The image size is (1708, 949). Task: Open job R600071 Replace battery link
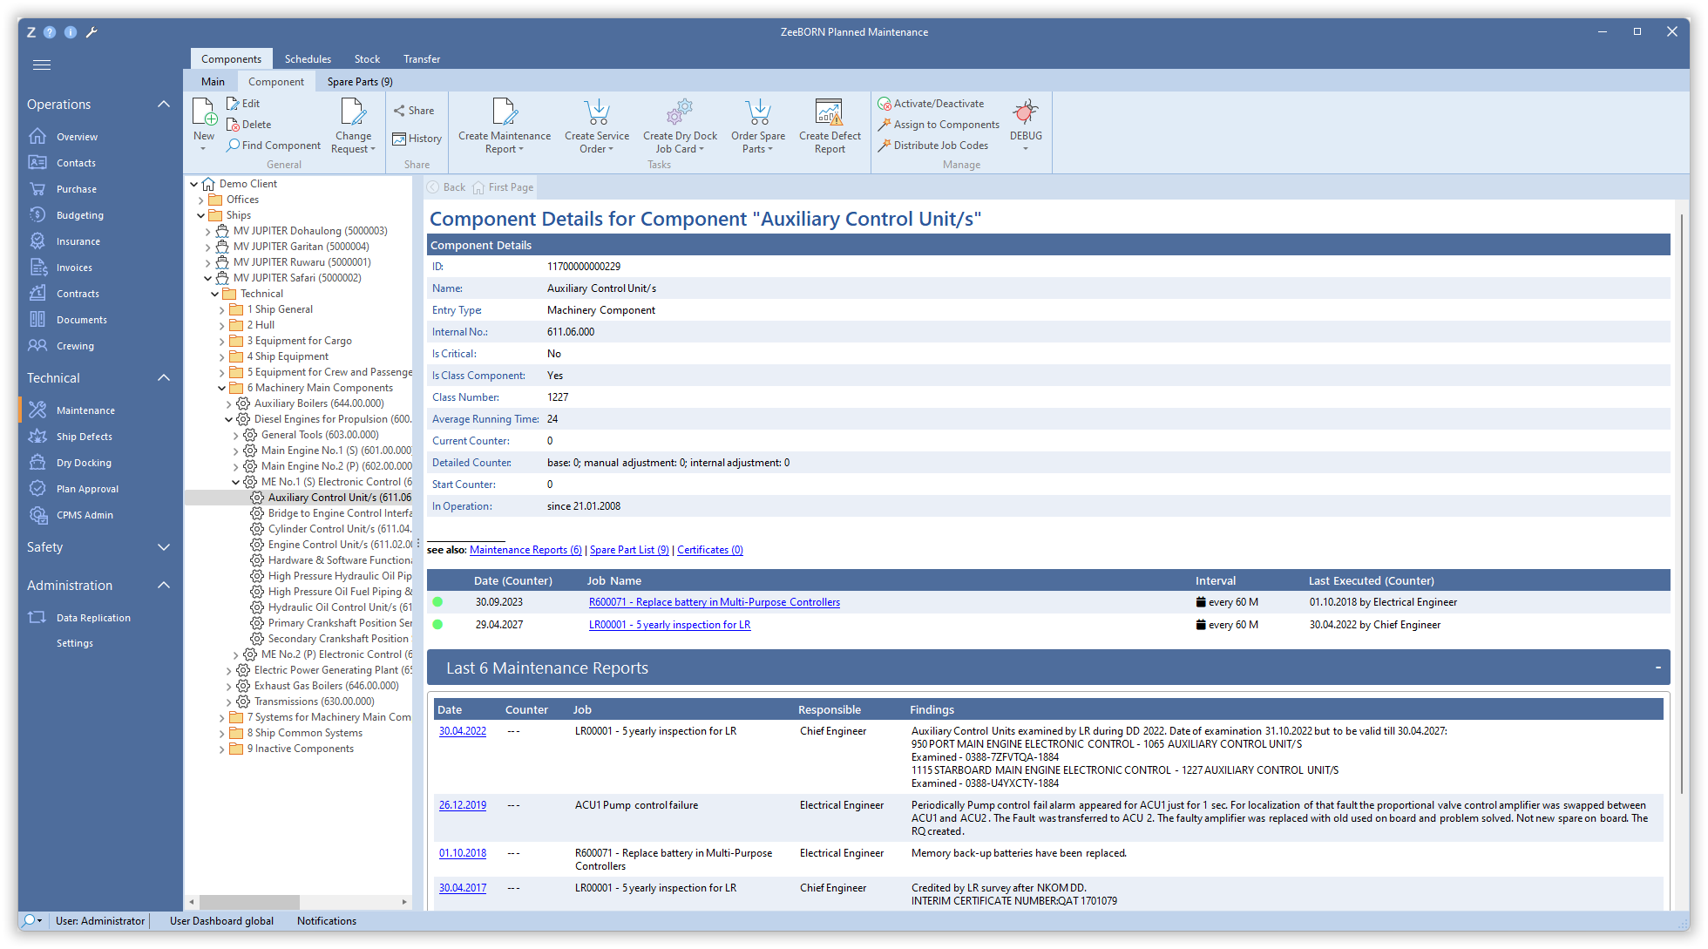point(714,602)
